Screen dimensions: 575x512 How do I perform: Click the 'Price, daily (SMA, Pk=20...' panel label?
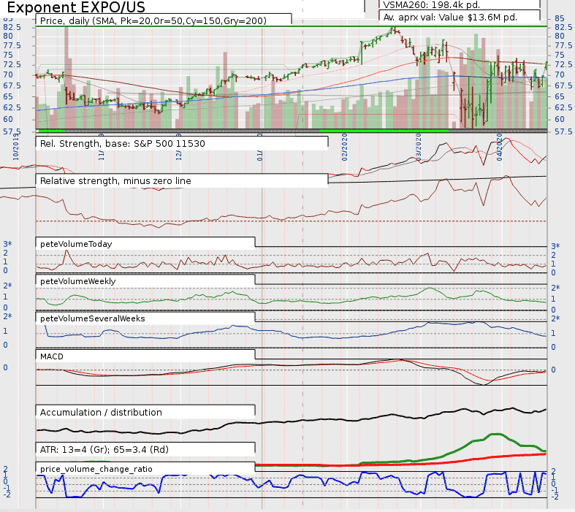(153, 21)
